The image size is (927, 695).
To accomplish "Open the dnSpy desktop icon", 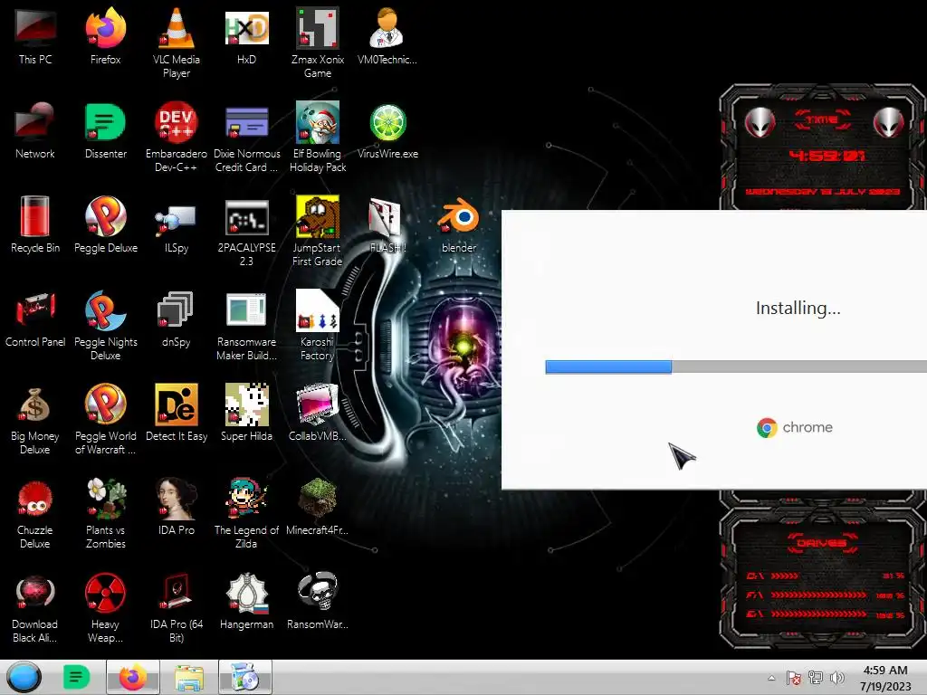I will coord(177,319).
